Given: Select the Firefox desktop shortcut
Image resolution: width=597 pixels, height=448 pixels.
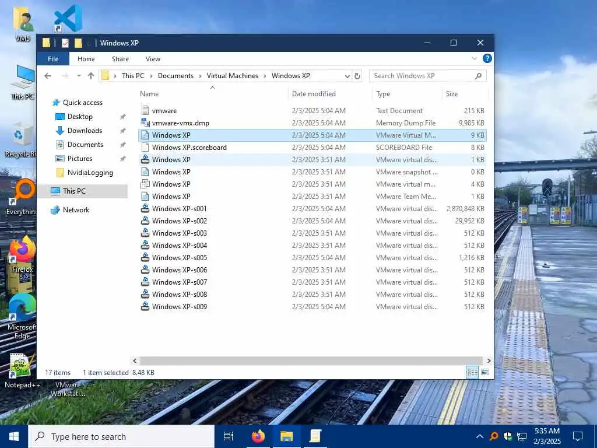Looking at the screenshot, I should pyautogui.click(x=22, y=254).
